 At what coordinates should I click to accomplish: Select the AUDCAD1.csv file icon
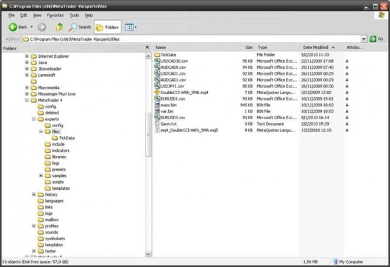157,80
